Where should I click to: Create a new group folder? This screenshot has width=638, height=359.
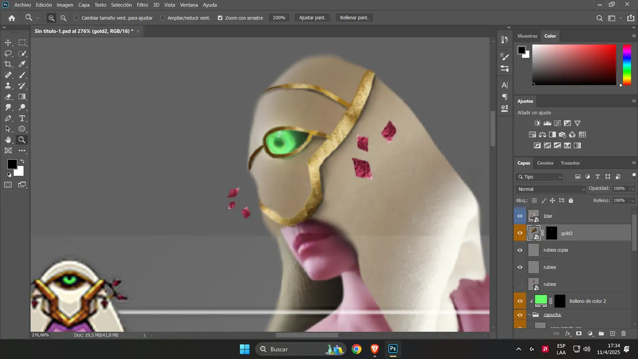pyautogui.click(x=601, y=334)
